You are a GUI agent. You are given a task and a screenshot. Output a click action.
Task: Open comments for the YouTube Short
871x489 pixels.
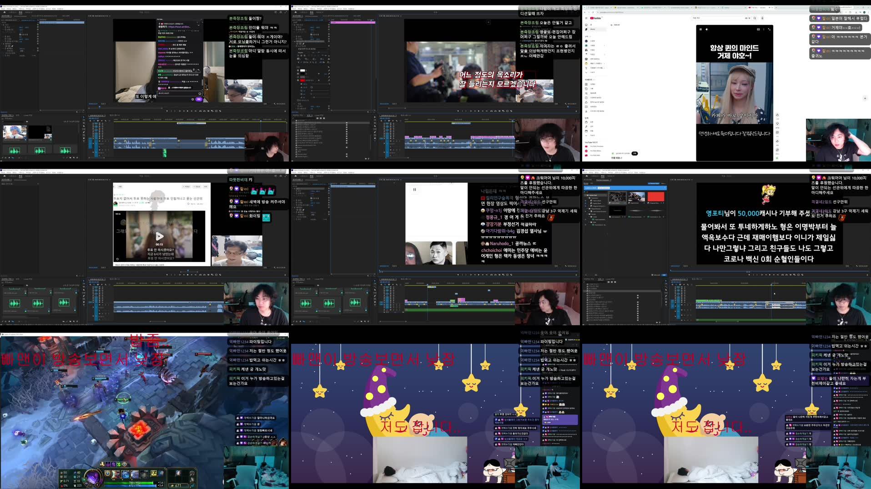click(777, 132)
